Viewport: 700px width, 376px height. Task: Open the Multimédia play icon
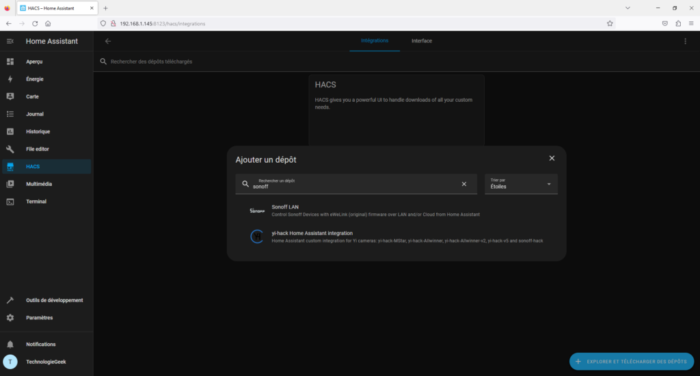click(x=10, y=184)
